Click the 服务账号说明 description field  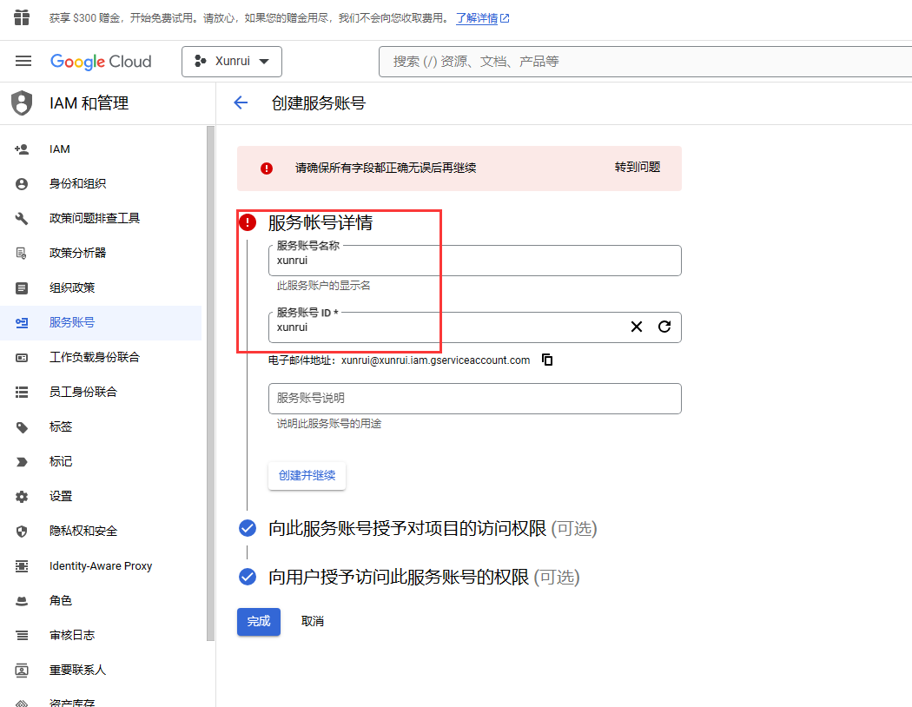[474, 399]
